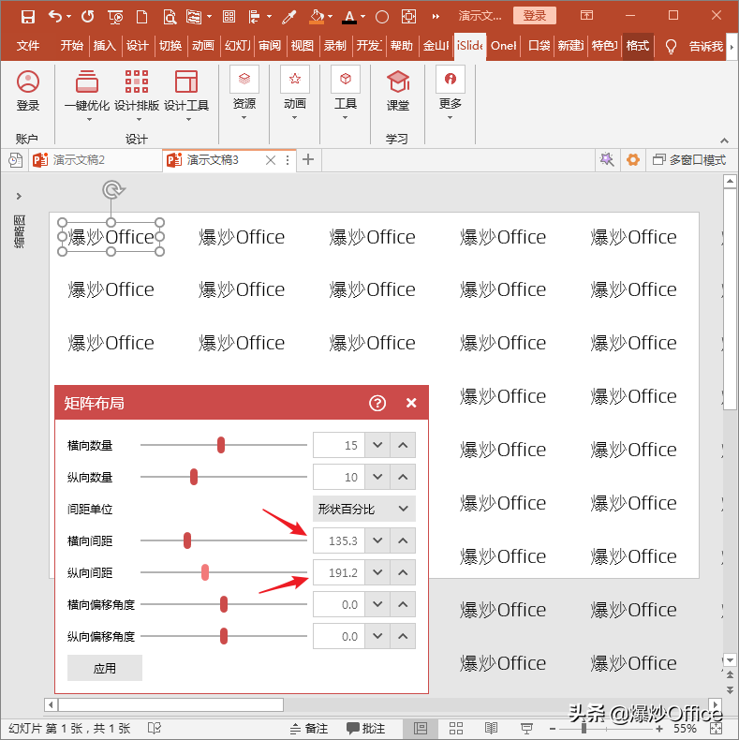739x740 pixels.
Task: Click the help question mark in the Matrix Layout dialog
Action: [x=377, y=403]
